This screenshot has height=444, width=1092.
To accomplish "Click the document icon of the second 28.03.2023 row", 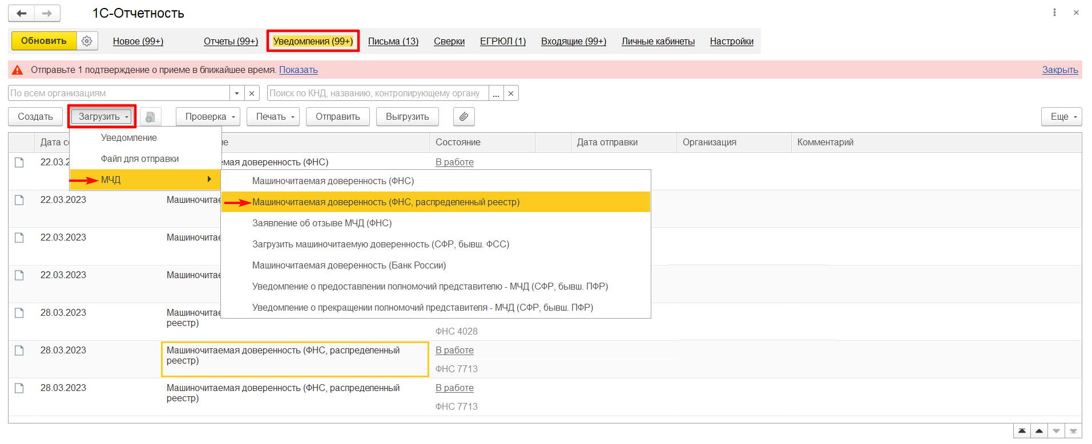I will 19,351.
